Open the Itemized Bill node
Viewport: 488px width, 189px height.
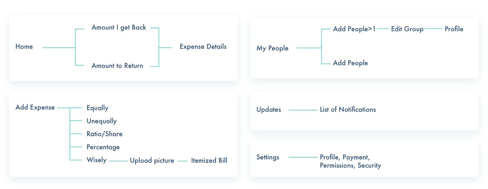coord(209,161)
